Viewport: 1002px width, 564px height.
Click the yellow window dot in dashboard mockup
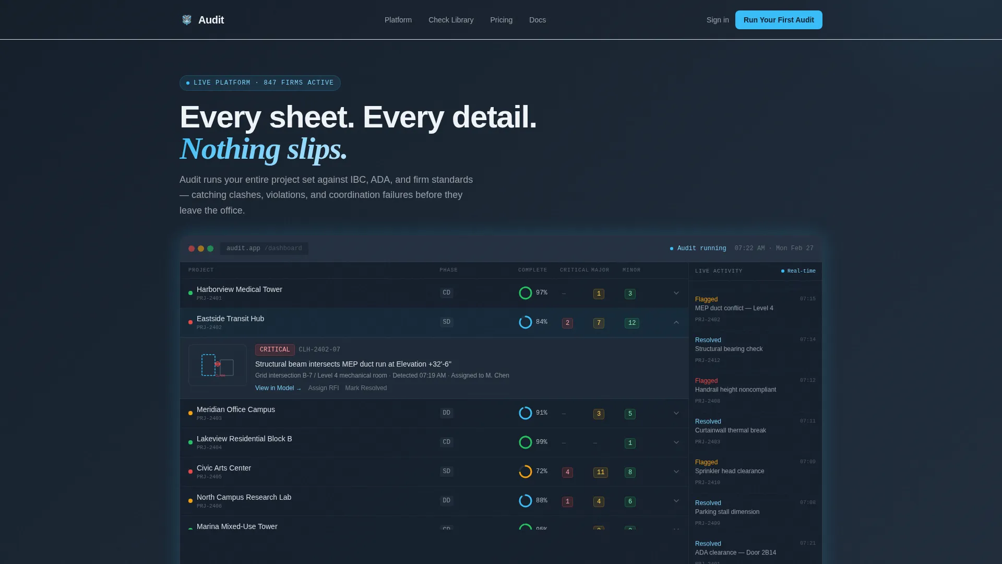[201, 249]
